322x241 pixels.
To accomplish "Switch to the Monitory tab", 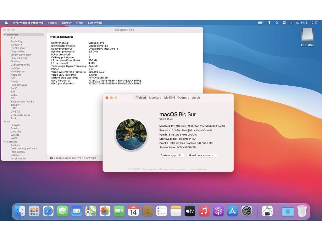I will click(155, 98).
